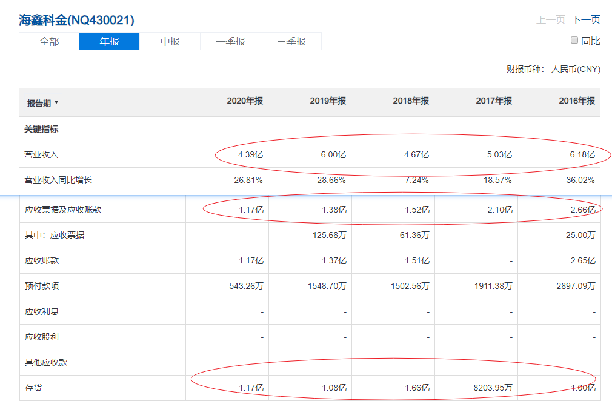Click the -7.24% growth value
Image resolution: width=612 pixels, height=401 pixels.
tap(415, 181)
